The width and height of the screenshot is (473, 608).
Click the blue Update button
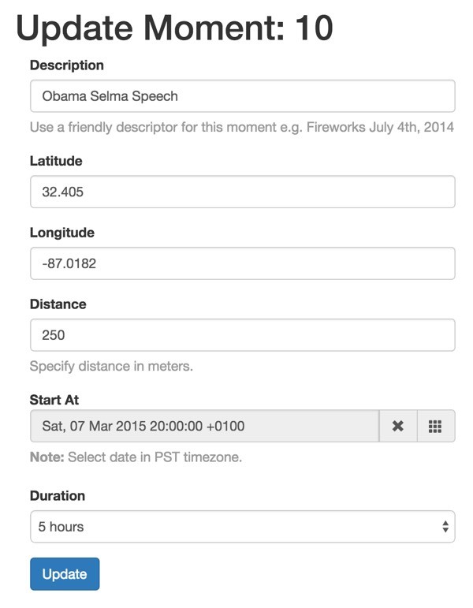[65, 574]
